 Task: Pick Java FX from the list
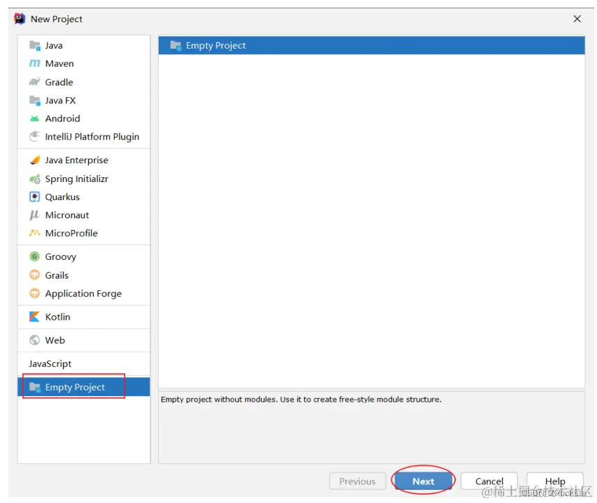tap(83, 100)
